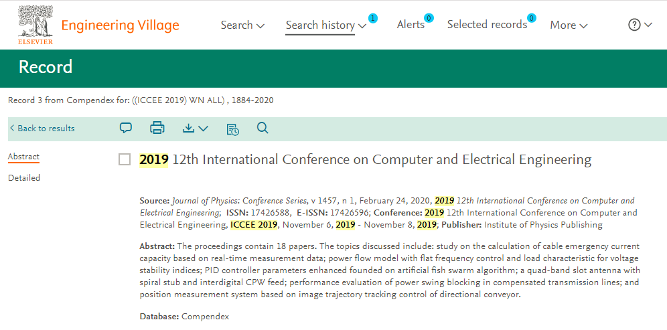667x330 pixels.
Task: Click the Selected records count badge
Action: click(x=532, y=18)
